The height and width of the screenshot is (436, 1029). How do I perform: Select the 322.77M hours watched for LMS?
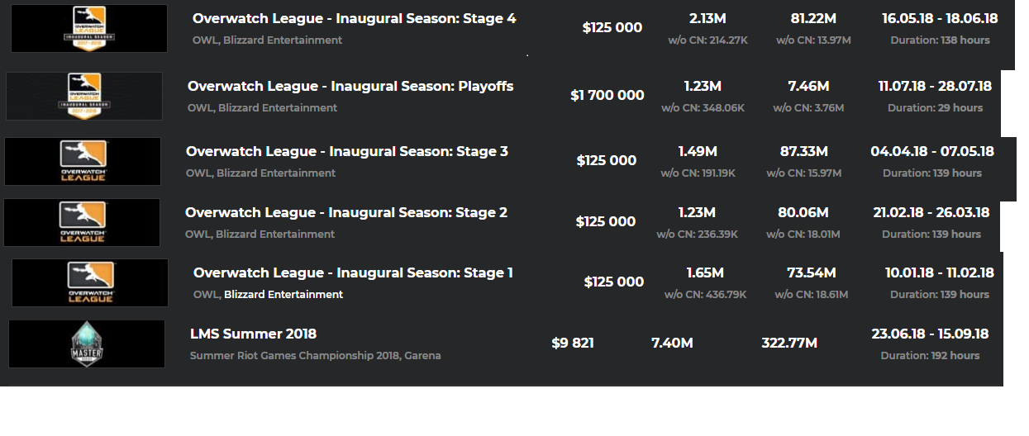click(789, 343)
